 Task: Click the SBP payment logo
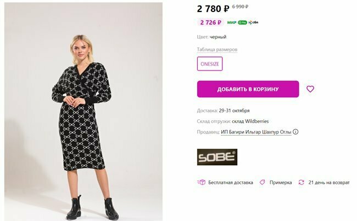253,22
